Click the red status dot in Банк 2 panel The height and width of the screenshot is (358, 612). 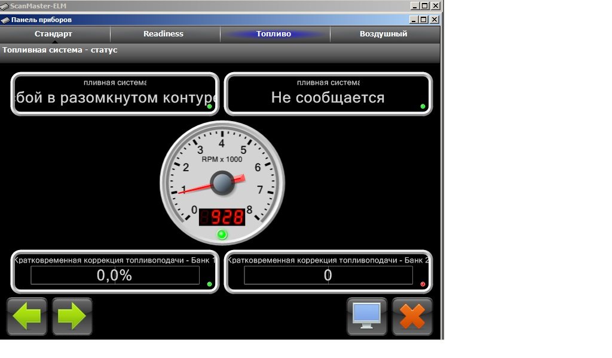point(423,284)
